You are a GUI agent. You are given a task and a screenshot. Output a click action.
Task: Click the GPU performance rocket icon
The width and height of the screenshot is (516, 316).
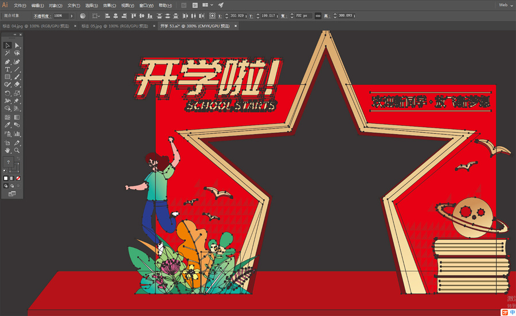coord(221,5)
